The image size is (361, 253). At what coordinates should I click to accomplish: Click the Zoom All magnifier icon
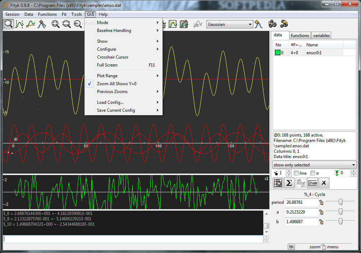55,24
